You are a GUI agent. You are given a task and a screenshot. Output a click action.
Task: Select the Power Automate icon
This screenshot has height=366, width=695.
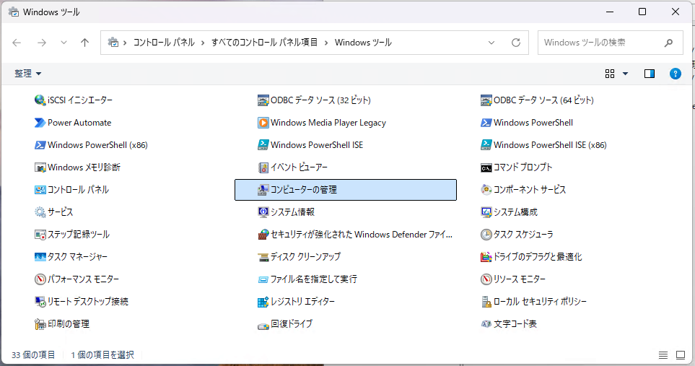coord(40,123)
